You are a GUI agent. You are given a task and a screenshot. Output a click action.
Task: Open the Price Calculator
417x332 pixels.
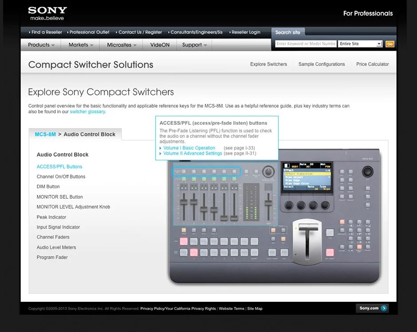(373, 64)
